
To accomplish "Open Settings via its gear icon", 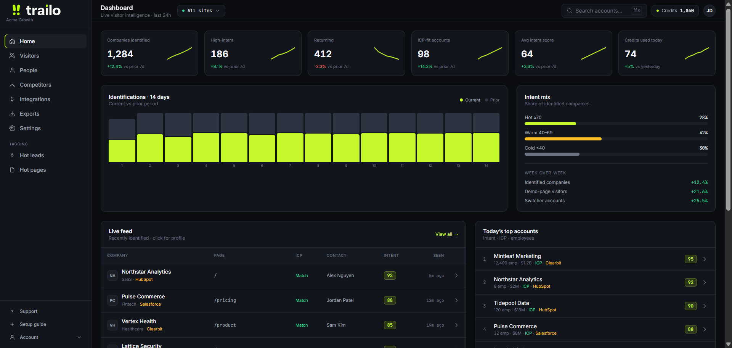I will pyautogui.click(x=12, y=128).
